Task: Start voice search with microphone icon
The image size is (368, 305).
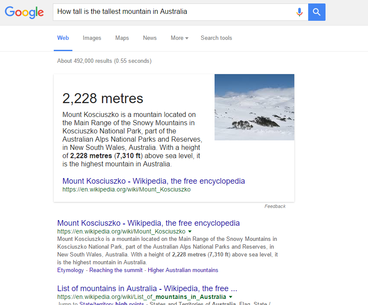Action: pyautogui.click(x=299, y=12)
